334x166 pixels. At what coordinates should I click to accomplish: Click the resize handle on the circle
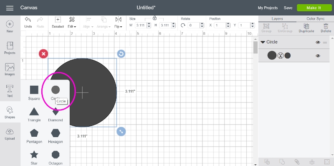pos(121,131)
